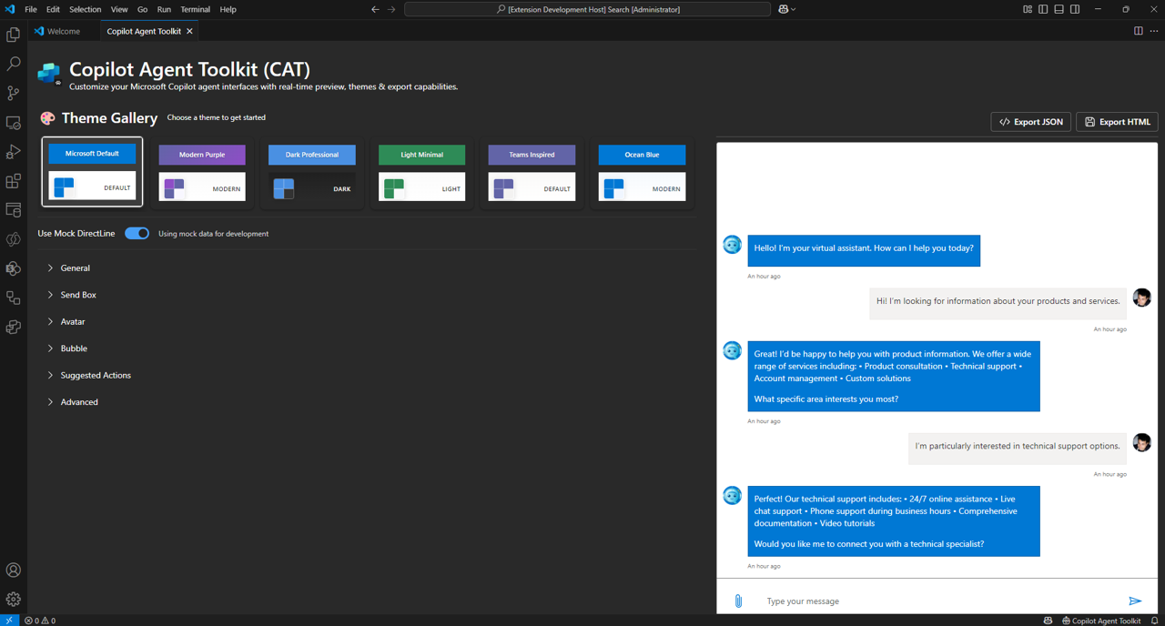Open the database window icon in activity bar

13,210
